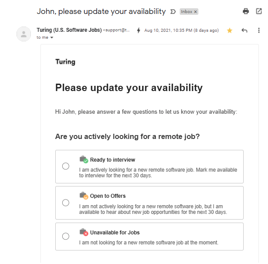The width and height of the screenshot is (268, 264).
Task: Click the Ready to interview briefcase icon
Action: tap(84, 159)
